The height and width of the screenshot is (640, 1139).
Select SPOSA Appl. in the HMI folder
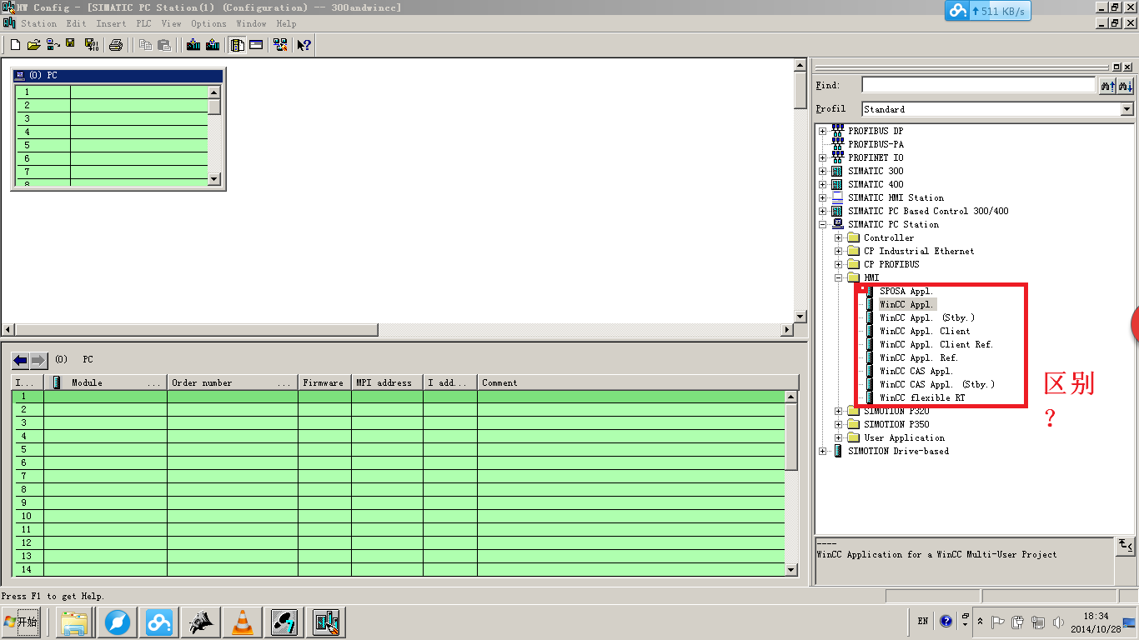906,291
